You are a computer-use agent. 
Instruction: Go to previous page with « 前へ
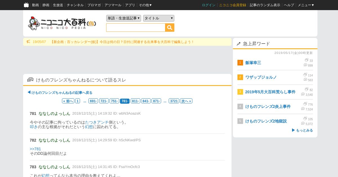pos(68,101)
